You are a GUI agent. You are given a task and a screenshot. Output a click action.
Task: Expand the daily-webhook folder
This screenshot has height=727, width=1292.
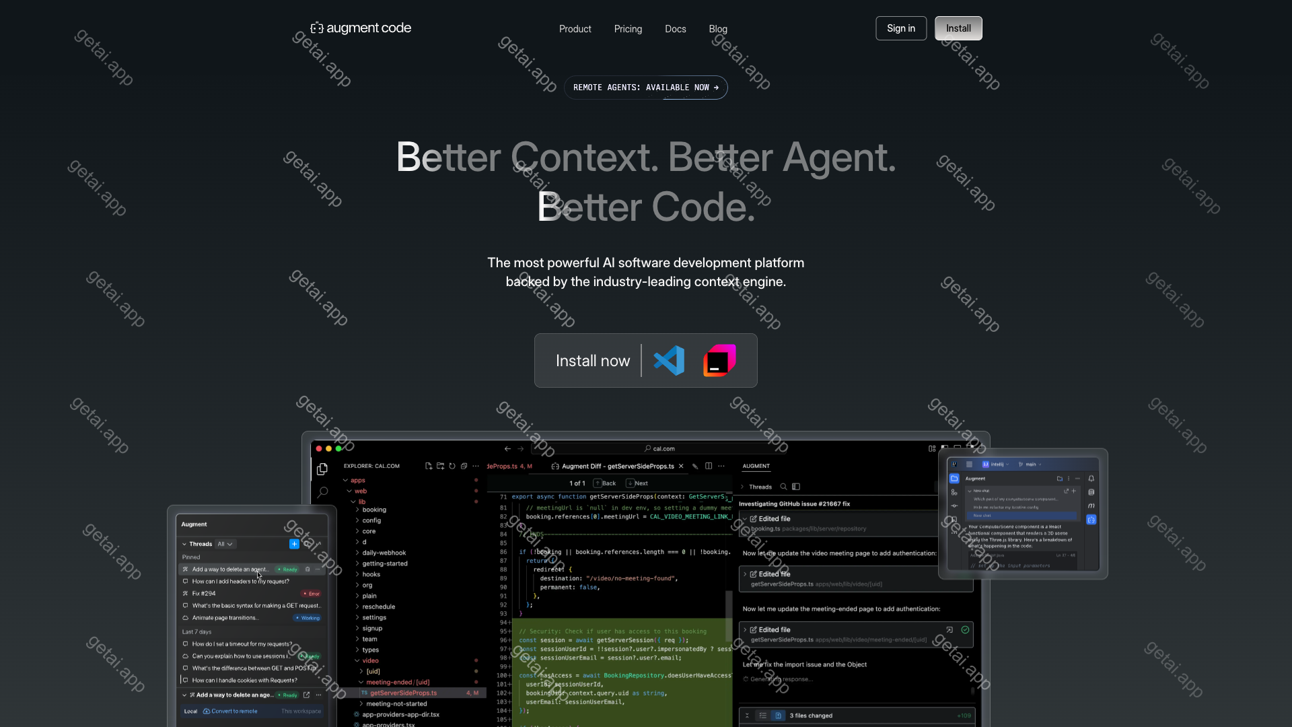pyautogui.click(x=357, y=553)
